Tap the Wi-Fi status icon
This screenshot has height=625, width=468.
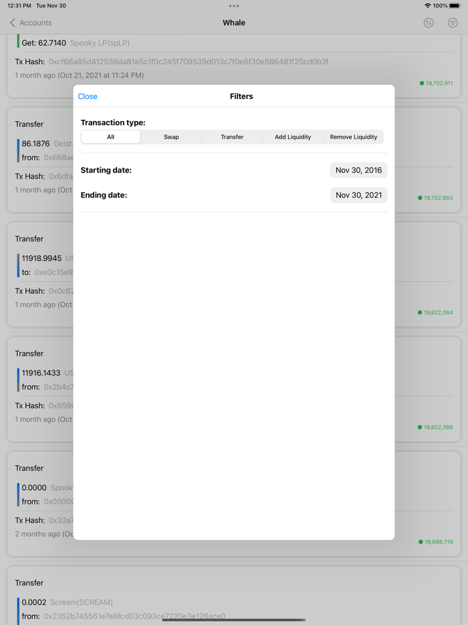pos(428,5)
